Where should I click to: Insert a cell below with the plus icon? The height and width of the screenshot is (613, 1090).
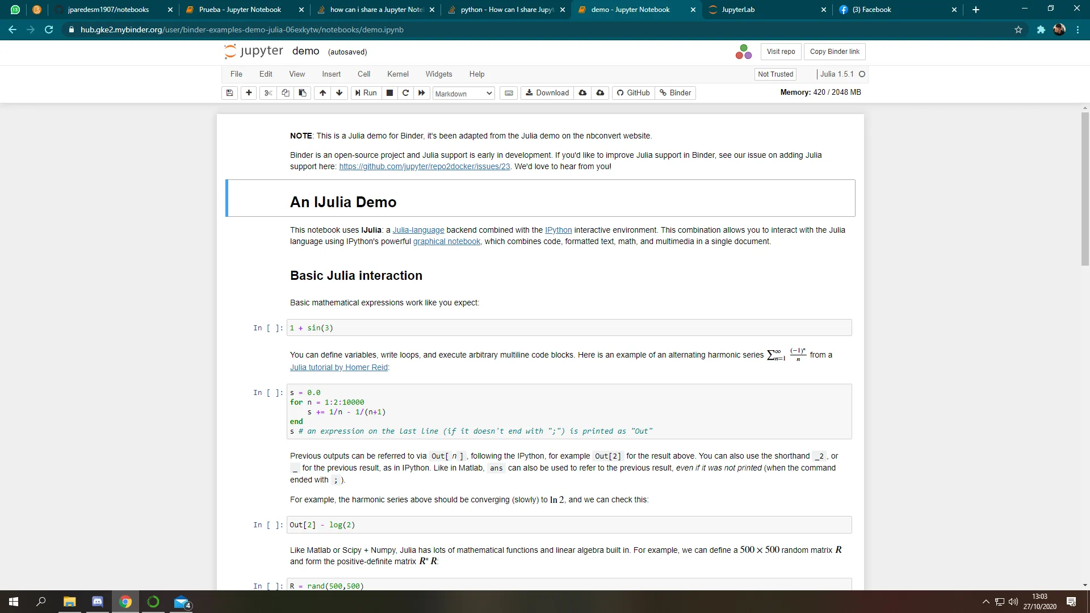(249, 93)
